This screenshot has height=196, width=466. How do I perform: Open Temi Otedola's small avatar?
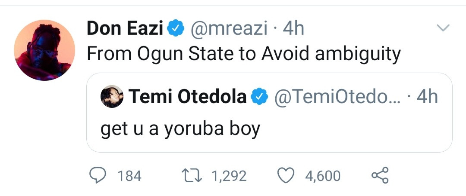coord(112,97)
